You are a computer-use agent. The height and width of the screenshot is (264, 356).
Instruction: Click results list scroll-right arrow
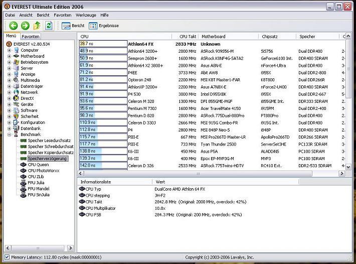[x=341, y=174]
